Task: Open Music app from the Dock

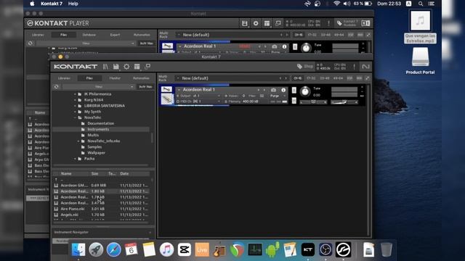Action: (x=166, y=249)
